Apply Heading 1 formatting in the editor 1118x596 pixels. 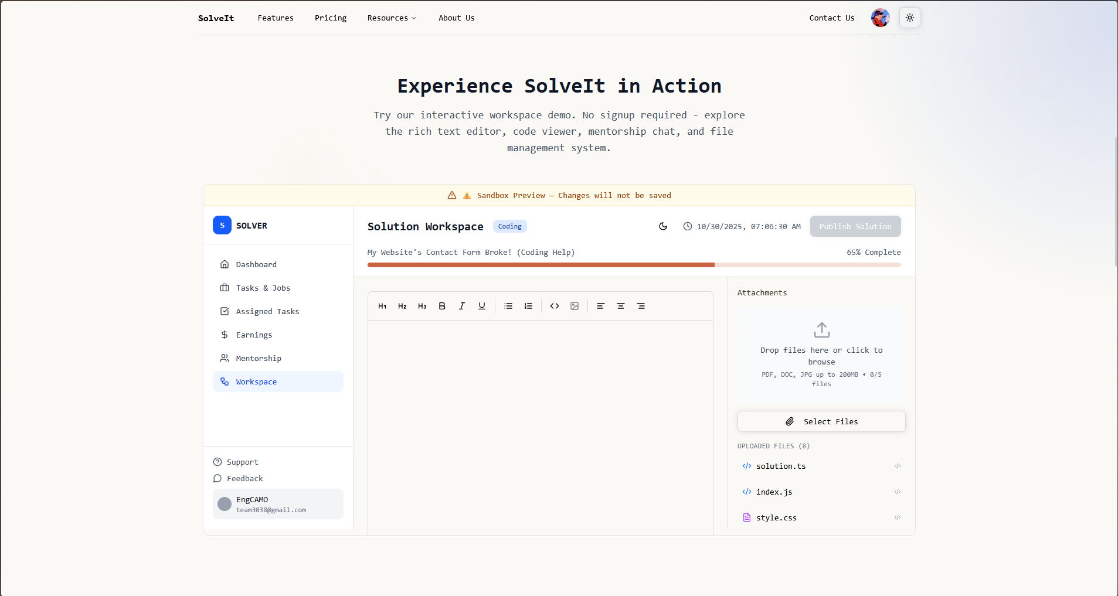382,306
